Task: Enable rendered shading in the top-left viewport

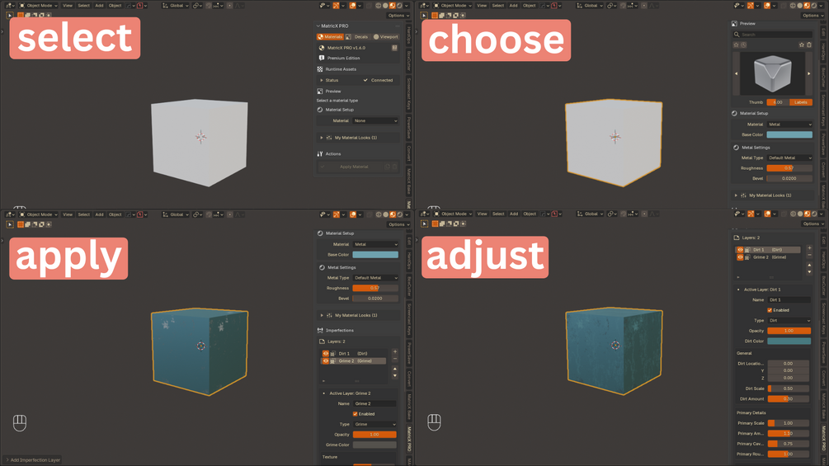Action: [399, 6]
